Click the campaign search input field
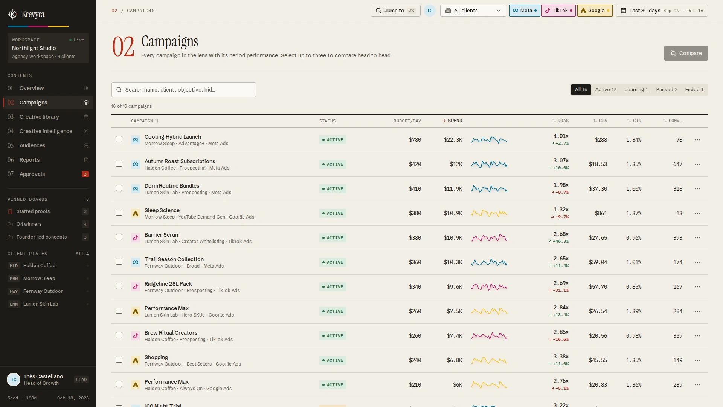Image resolution: width=723 pixels, height=407 pixels. tap(184, 90)
